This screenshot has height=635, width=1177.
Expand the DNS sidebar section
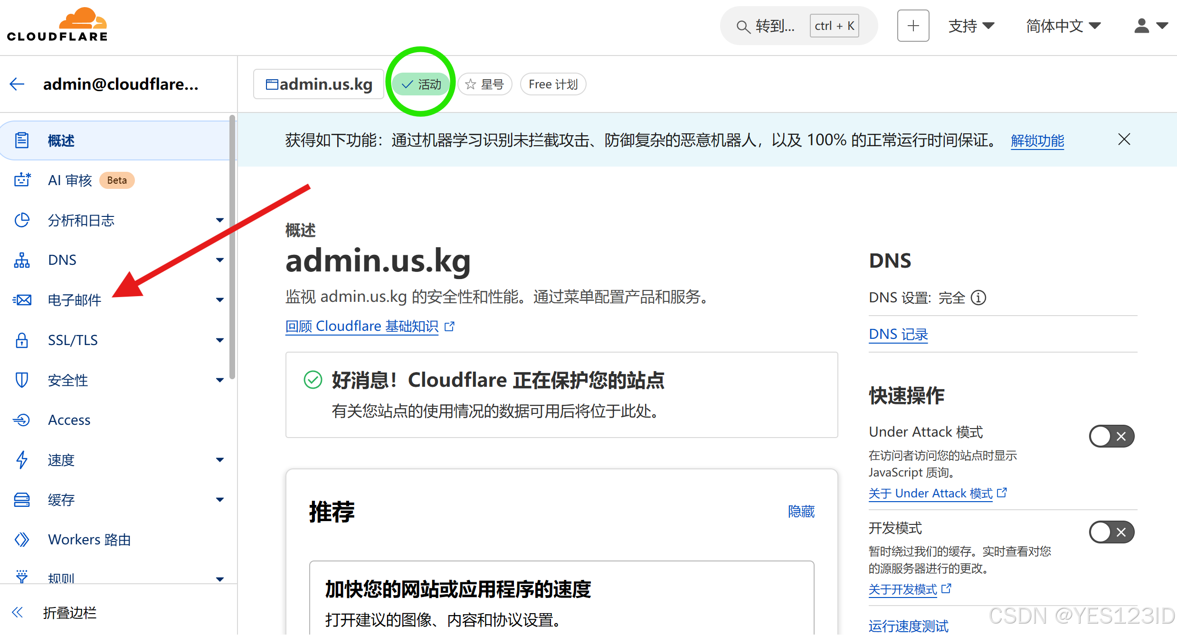[x=219, y=260]
